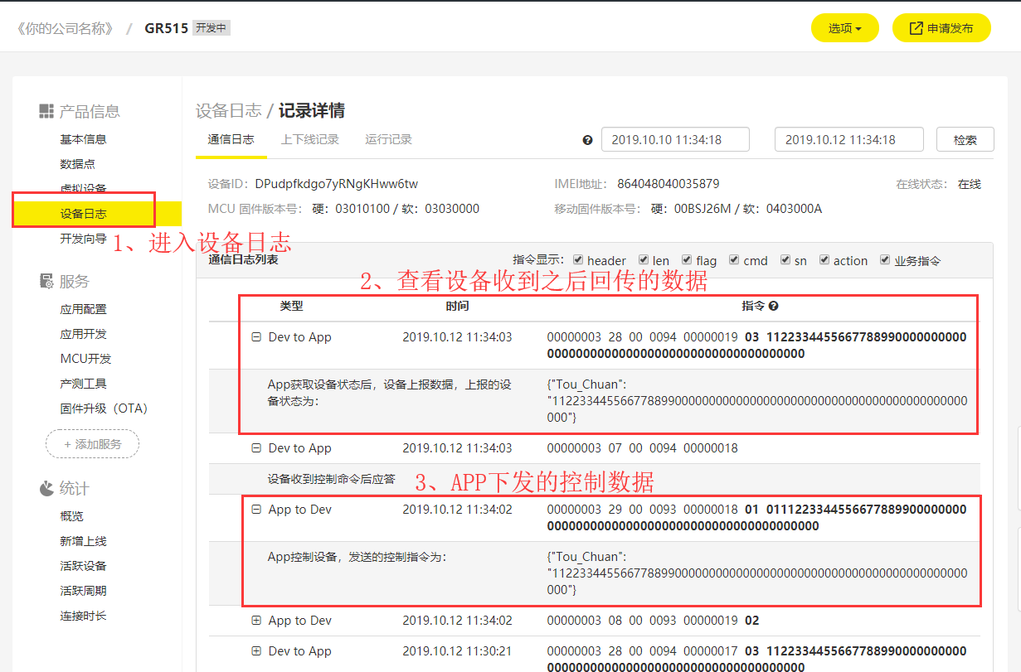The width and height of the screenshot is (1021, 672).
Task: Expand the App to Dev row ending in 02
Action: click(x=256, y=621)
